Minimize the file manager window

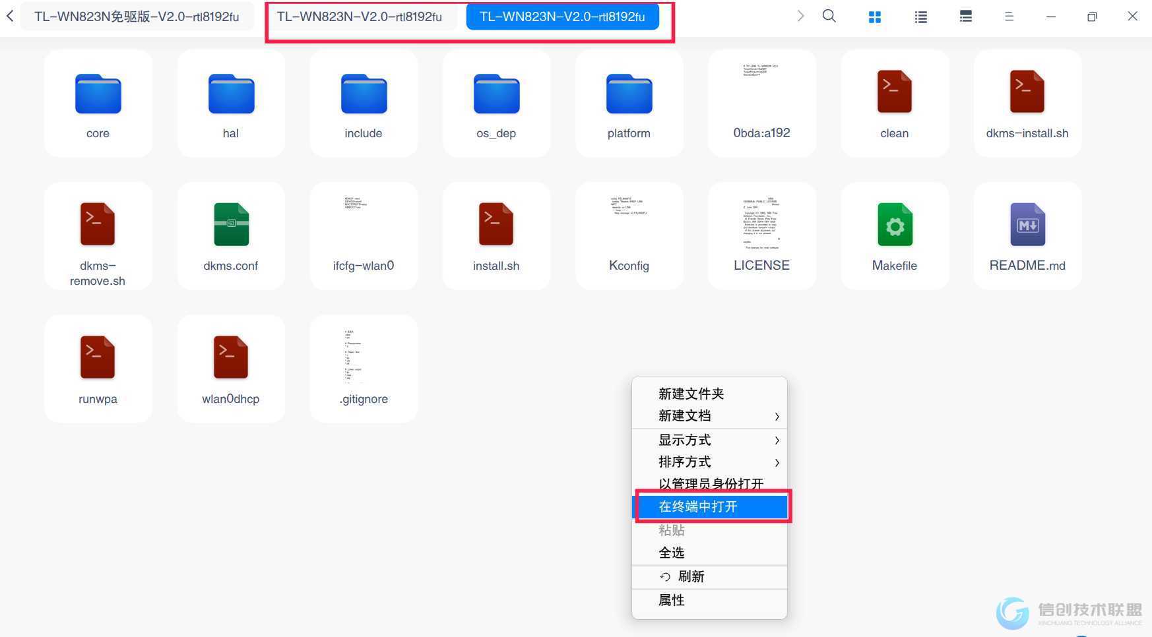pos(1051,16)
